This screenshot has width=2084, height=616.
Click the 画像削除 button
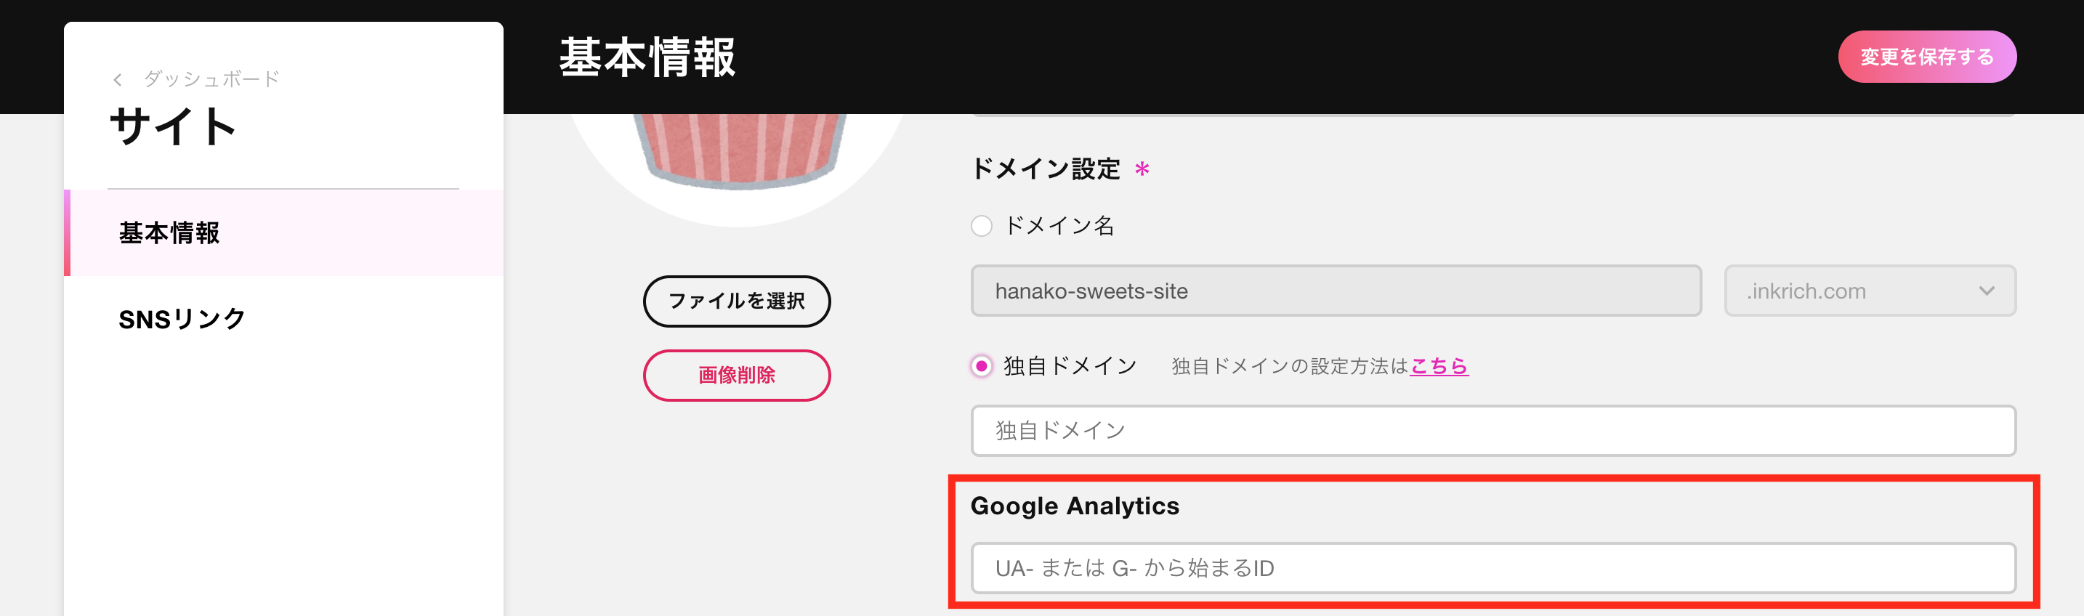pos(737,375)
